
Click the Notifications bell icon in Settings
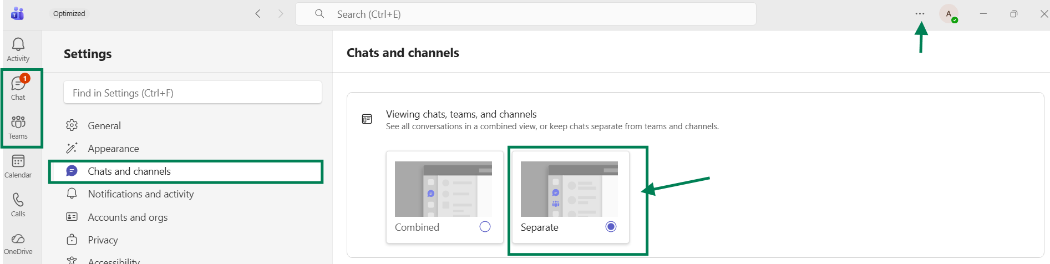(72, 194)
